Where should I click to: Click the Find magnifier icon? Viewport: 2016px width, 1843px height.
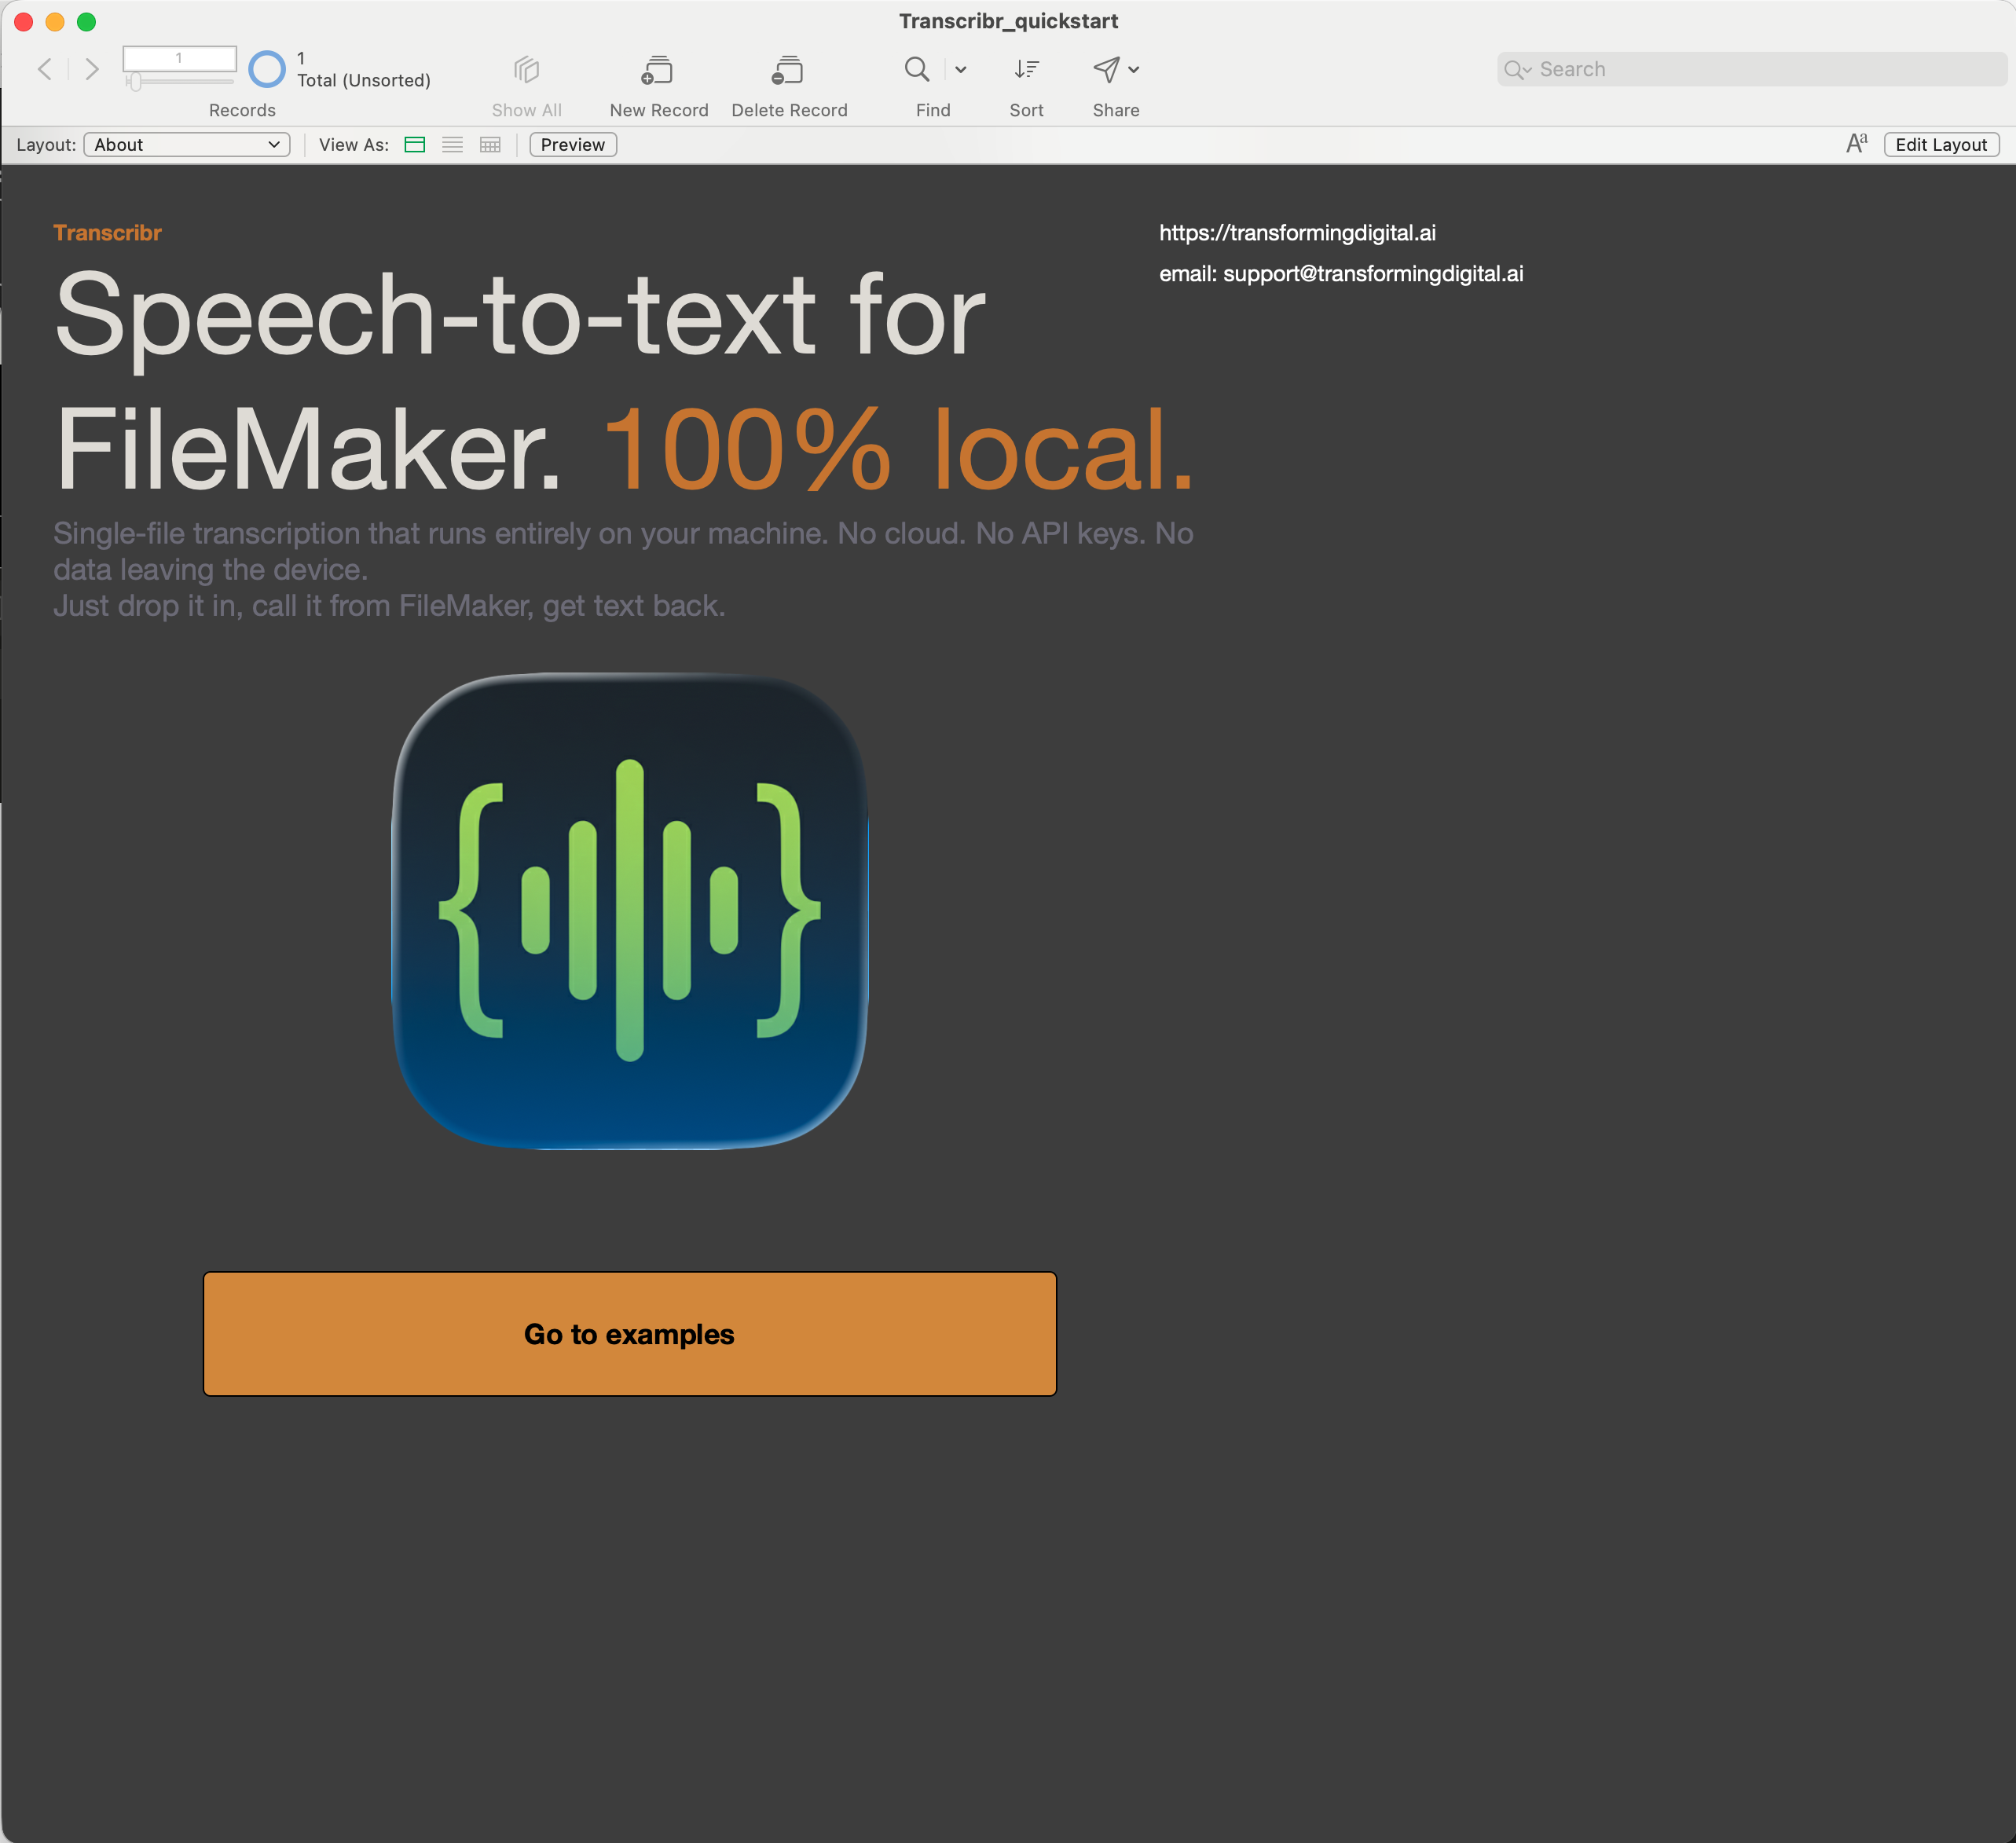[916, 69]
